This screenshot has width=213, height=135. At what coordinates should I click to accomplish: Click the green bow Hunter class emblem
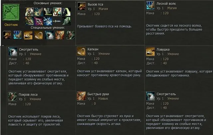point(11,12)
